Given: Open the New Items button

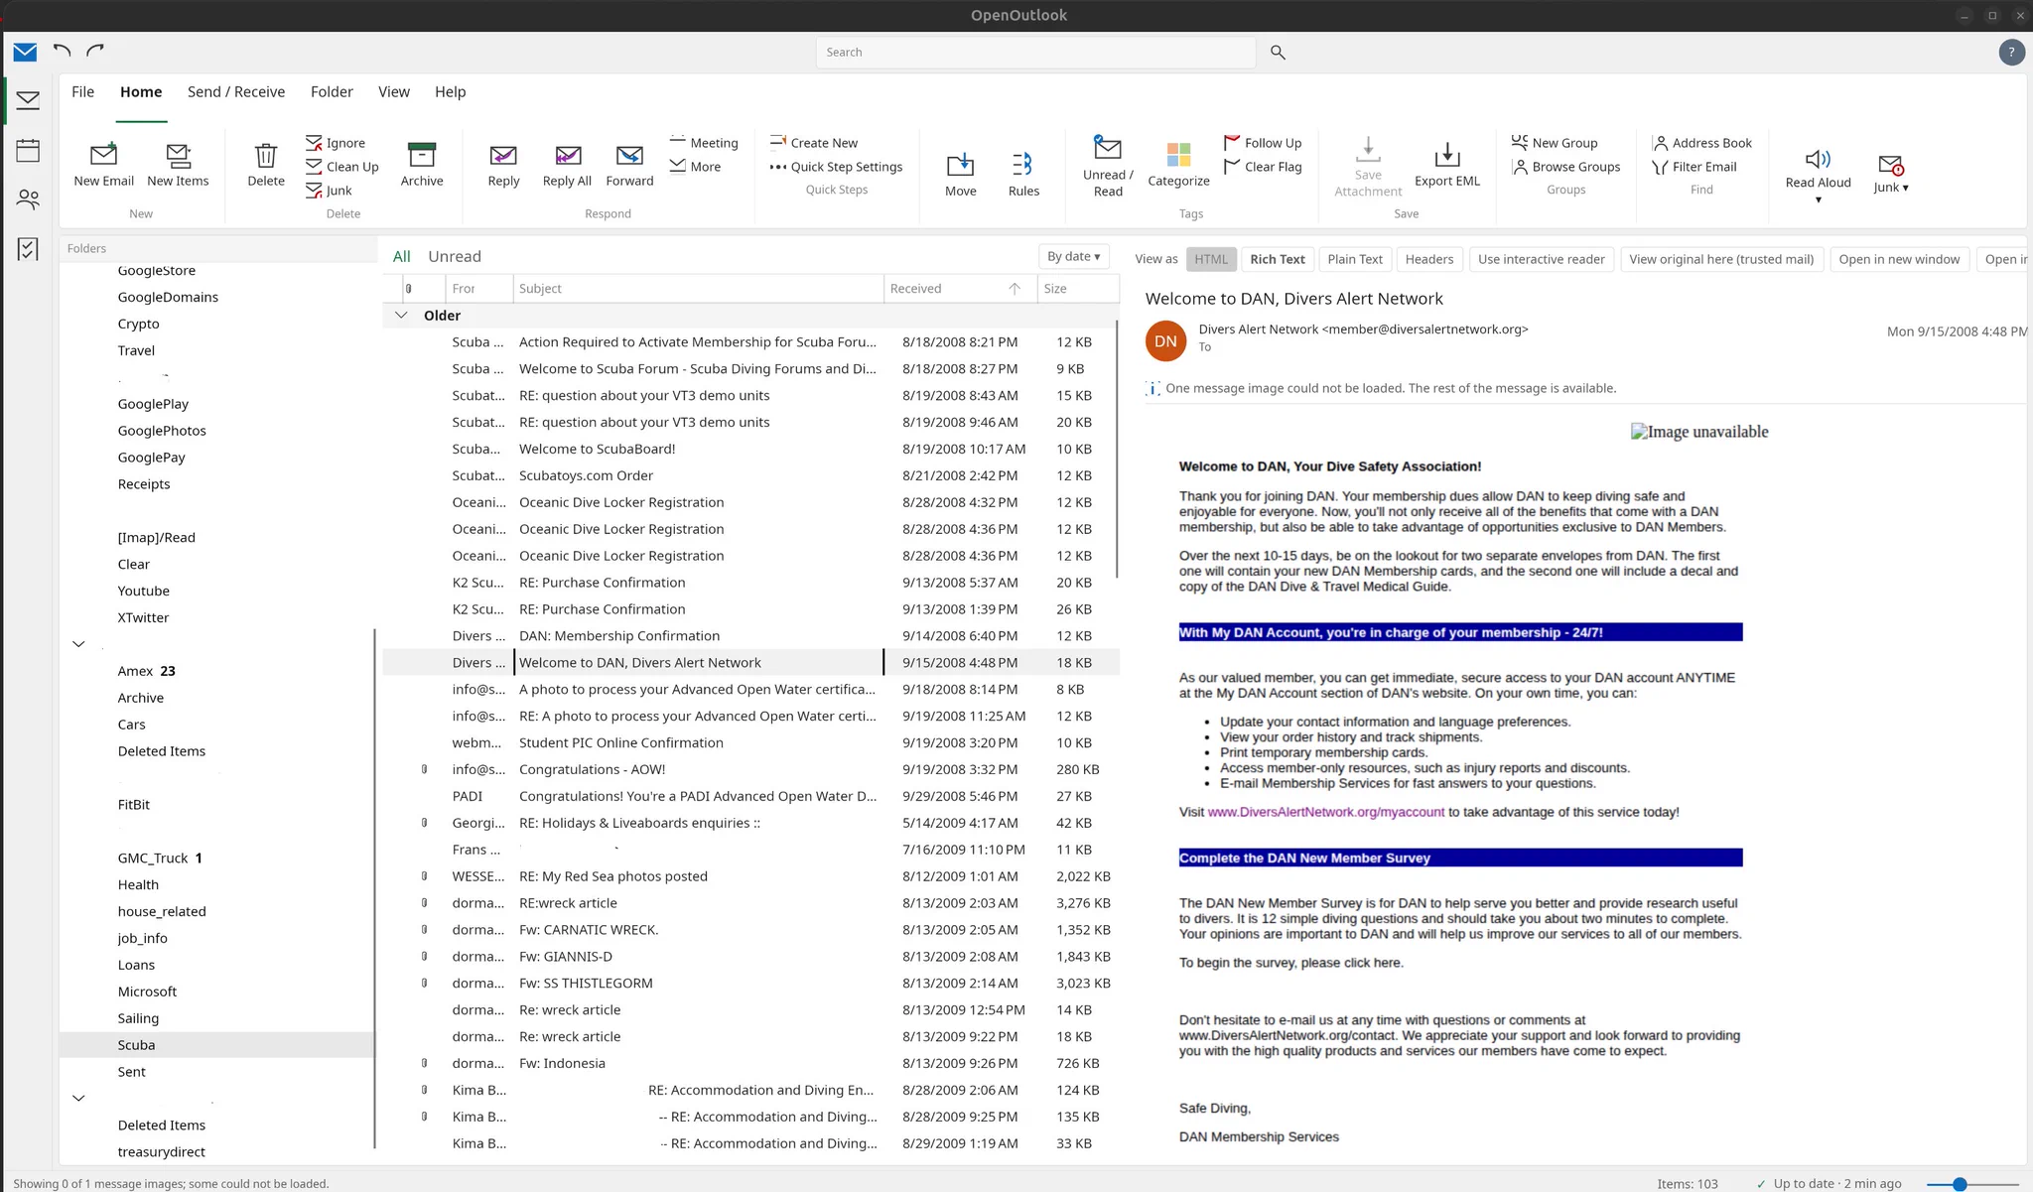Looking at the screenshot, I should tap(178, 164).
